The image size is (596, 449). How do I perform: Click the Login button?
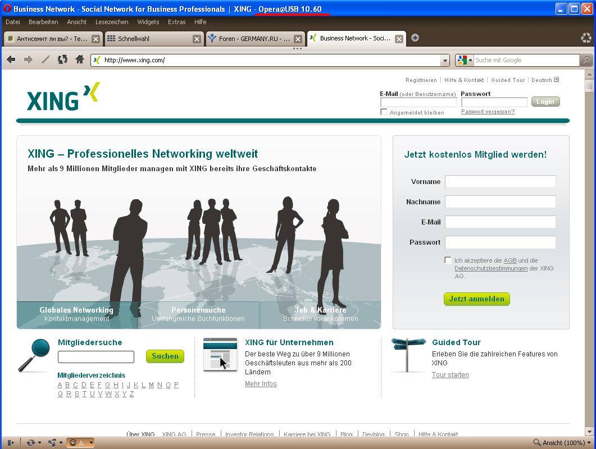coord(545,102)
